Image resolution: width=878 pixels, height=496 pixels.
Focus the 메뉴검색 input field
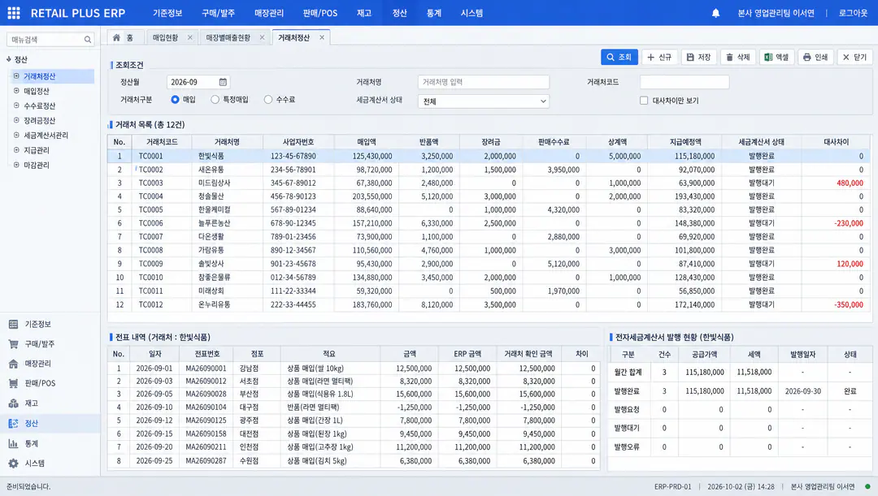46,40
